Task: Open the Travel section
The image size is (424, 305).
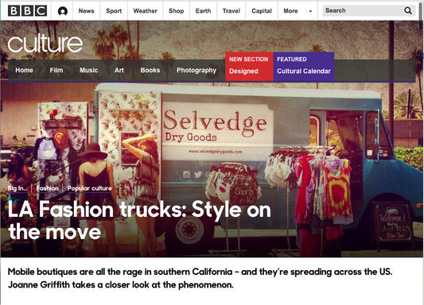Action: (x=231, y=11)
